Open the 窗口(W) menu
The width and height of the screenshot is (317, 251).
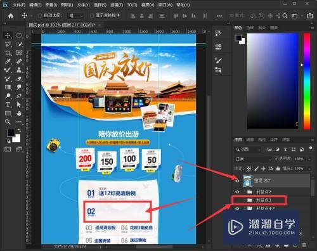[x=165, y=4]
